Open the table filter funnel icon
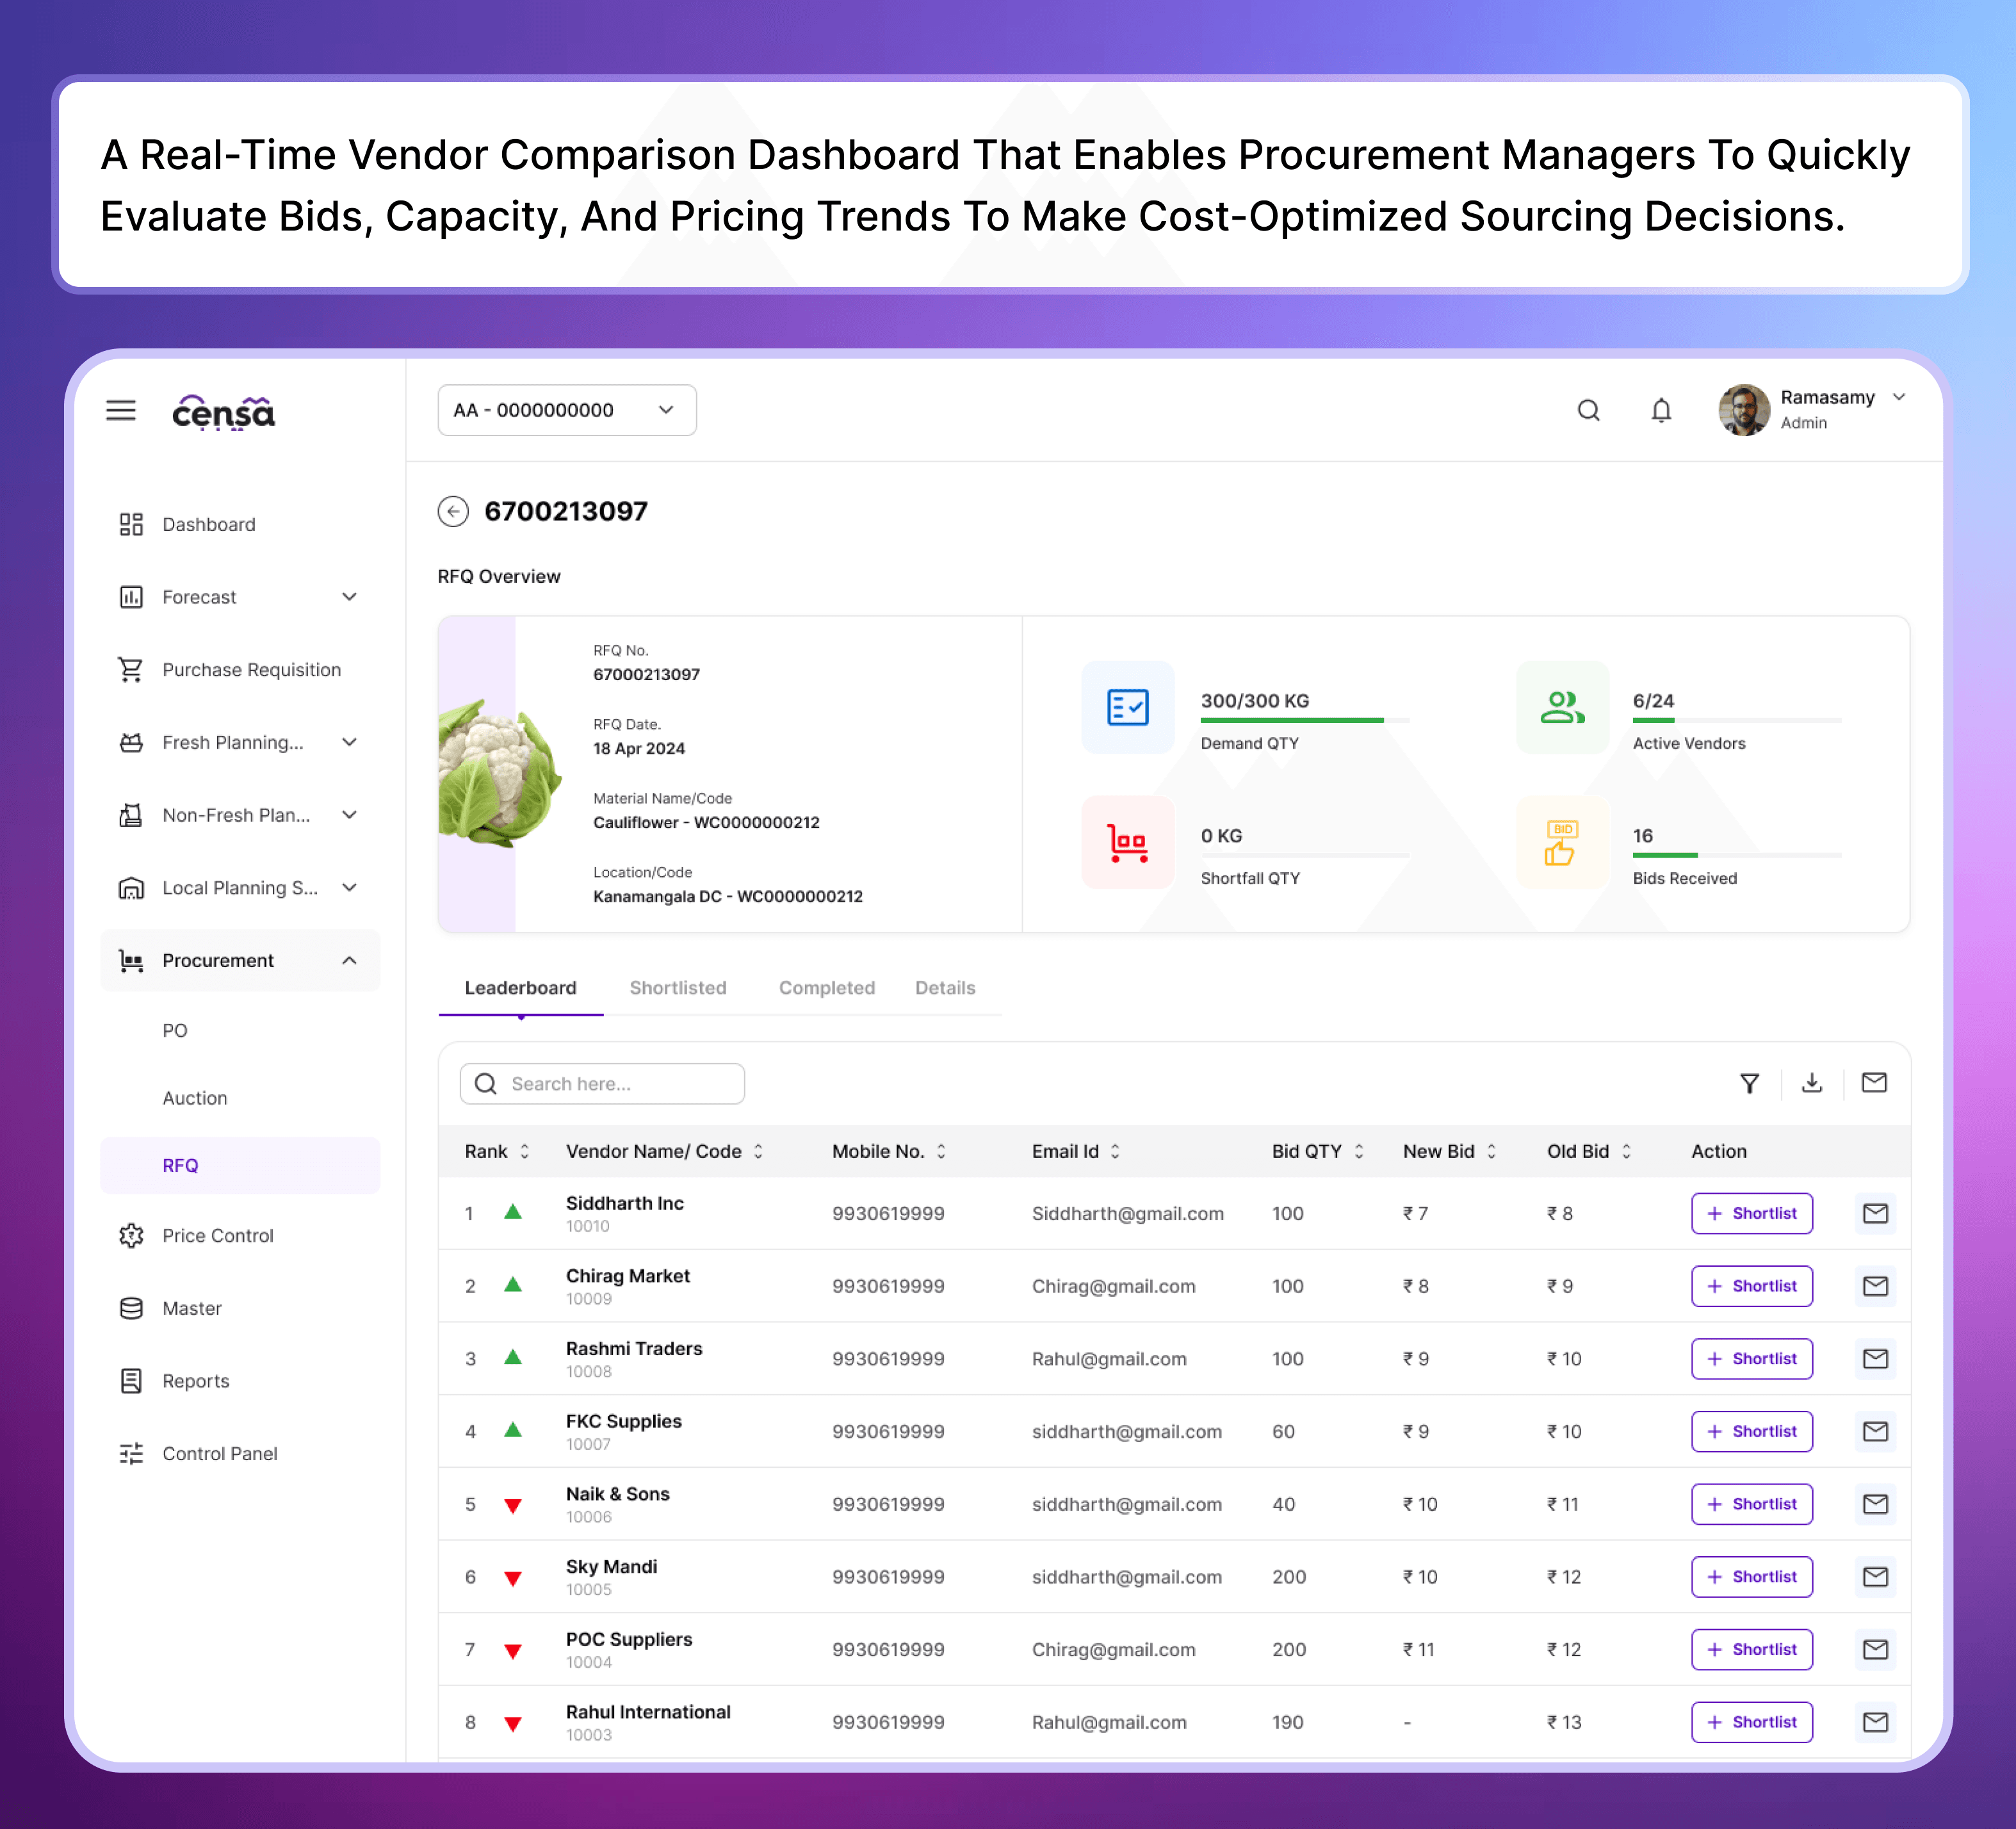Viewport: 2016px width, 1829px height. 1749,1083
